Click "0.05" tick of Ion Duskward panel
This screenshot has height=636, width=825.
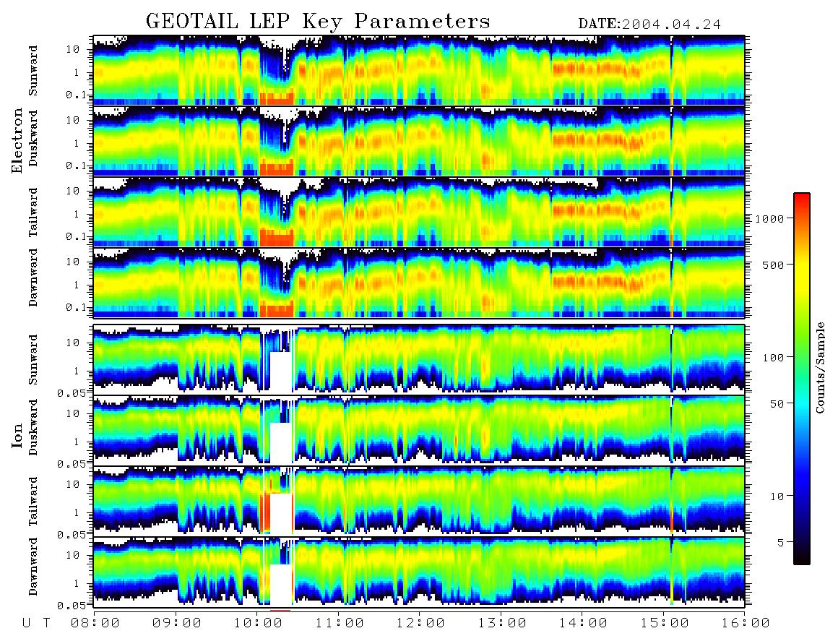coord(72,464)
